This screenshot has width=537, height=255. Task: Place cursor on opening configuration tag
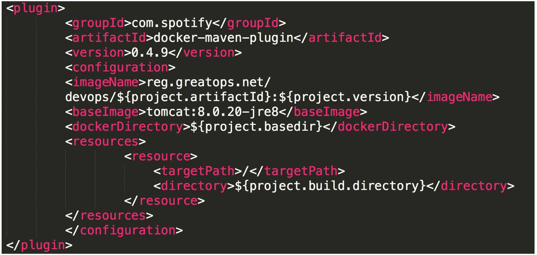pos(120,67)
